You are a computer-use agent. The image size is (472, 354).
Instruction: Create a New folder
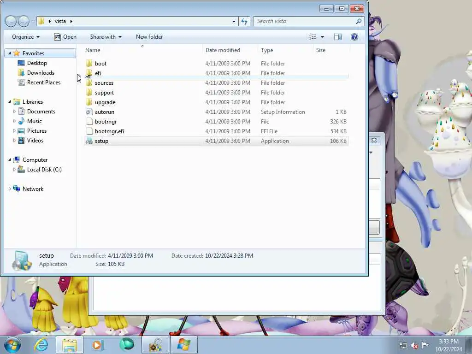pyautogui.click(x=149, y=37)
